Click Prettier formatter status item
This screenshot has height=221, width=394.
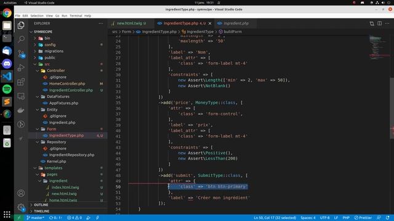[x=363, y=218]
